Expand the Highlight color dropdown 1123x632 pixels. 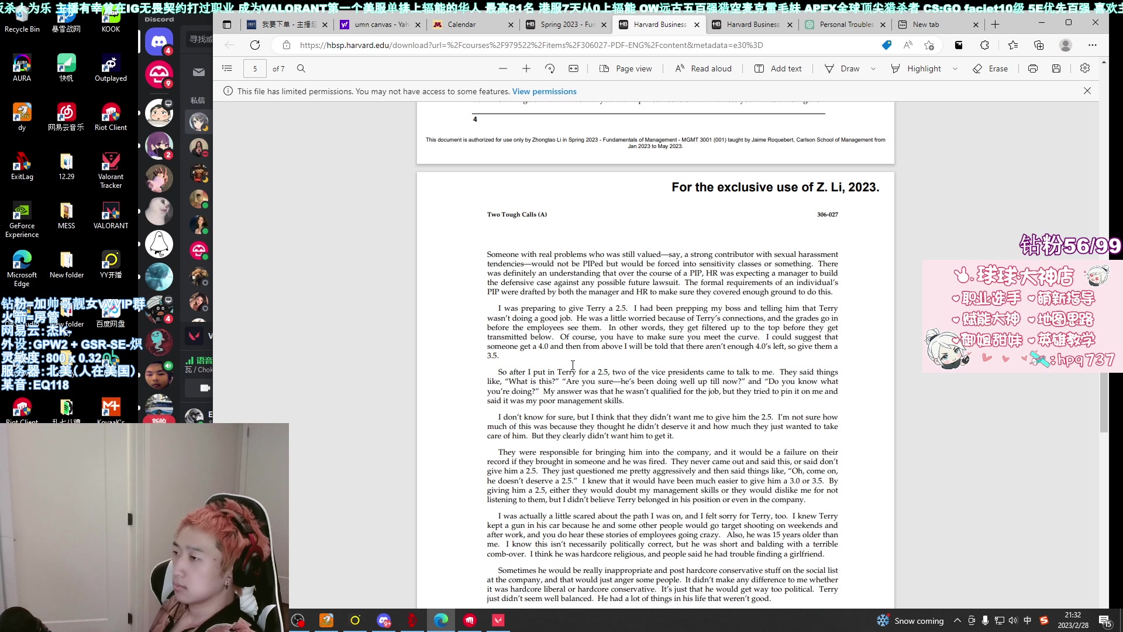click(955, 68)
